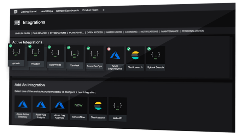
Task: Click the Splunk Search label
Action: (x=156, y=67)
